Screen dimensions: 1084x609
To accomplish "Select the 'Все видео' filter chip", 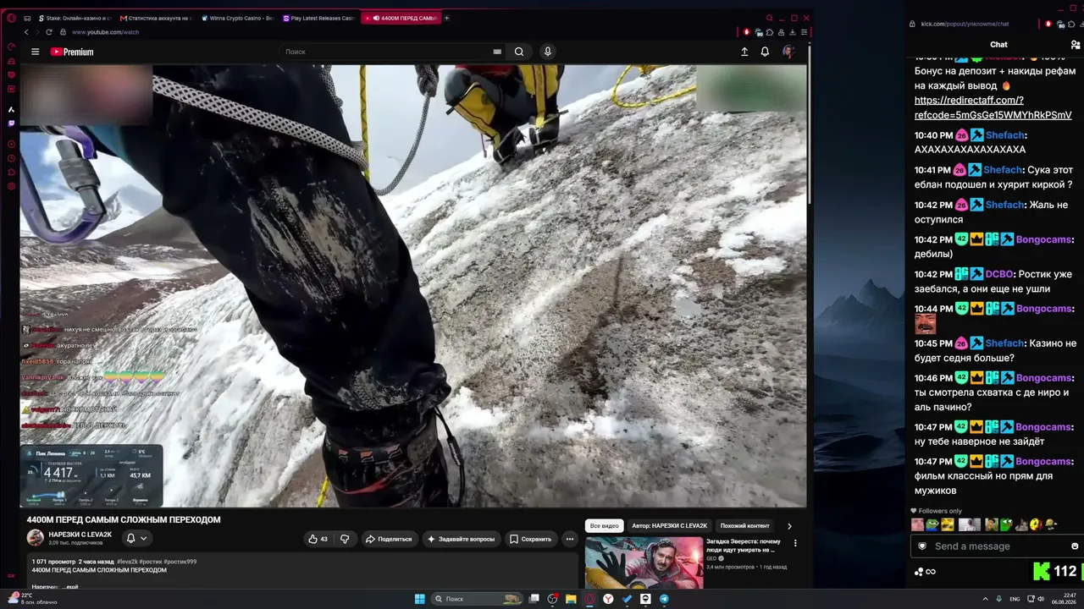I will click(x=605, y=526).
